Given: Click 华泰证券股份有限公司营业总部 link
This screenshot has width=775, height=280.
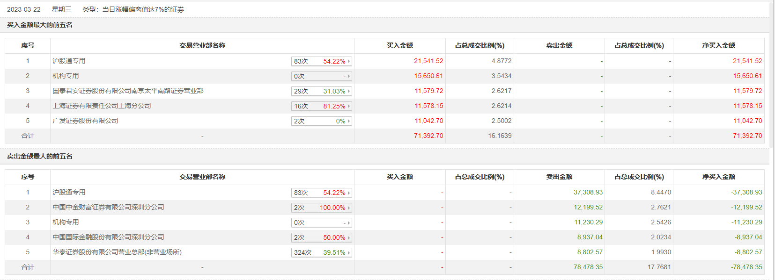Looking at the screenshot, I should pos(117,252).
